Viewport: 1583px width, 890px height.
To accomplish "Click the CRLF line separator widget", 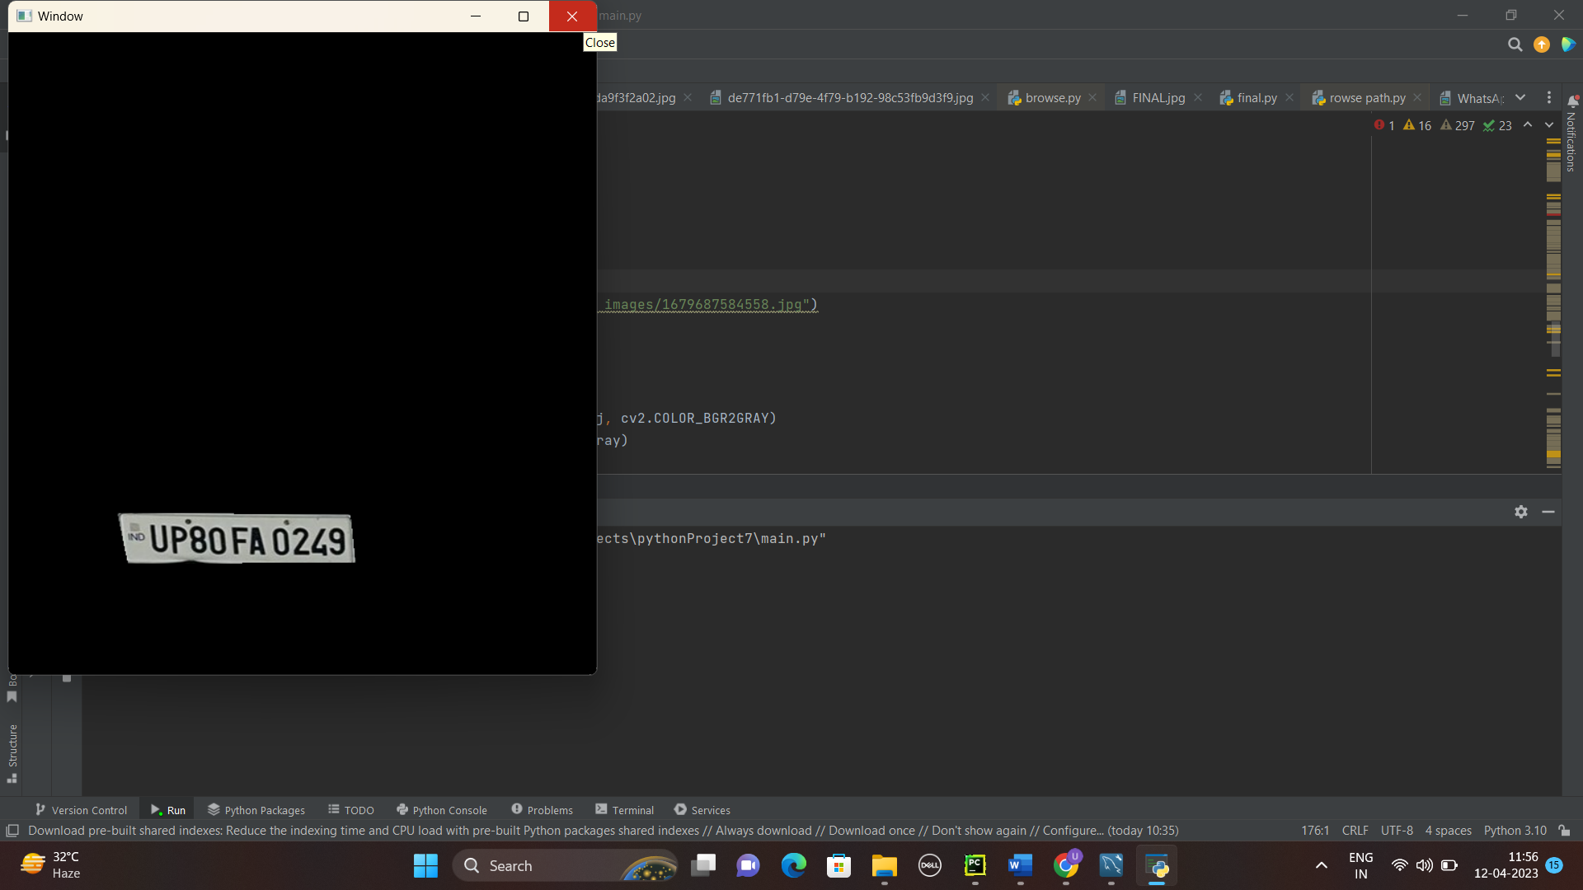I will click(1355, 831).
